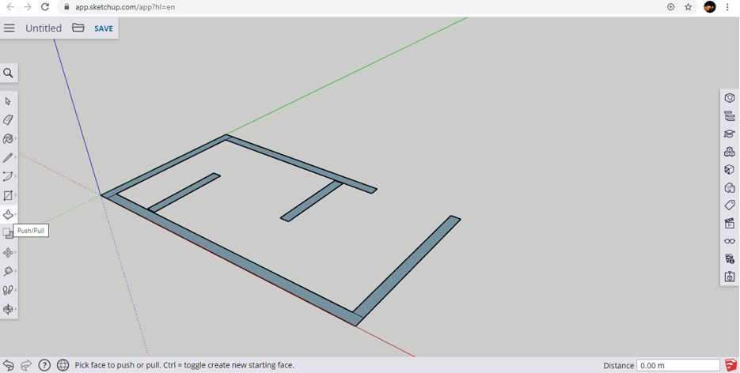
Task: Open the Styles panel
Action: pos(730,187)
